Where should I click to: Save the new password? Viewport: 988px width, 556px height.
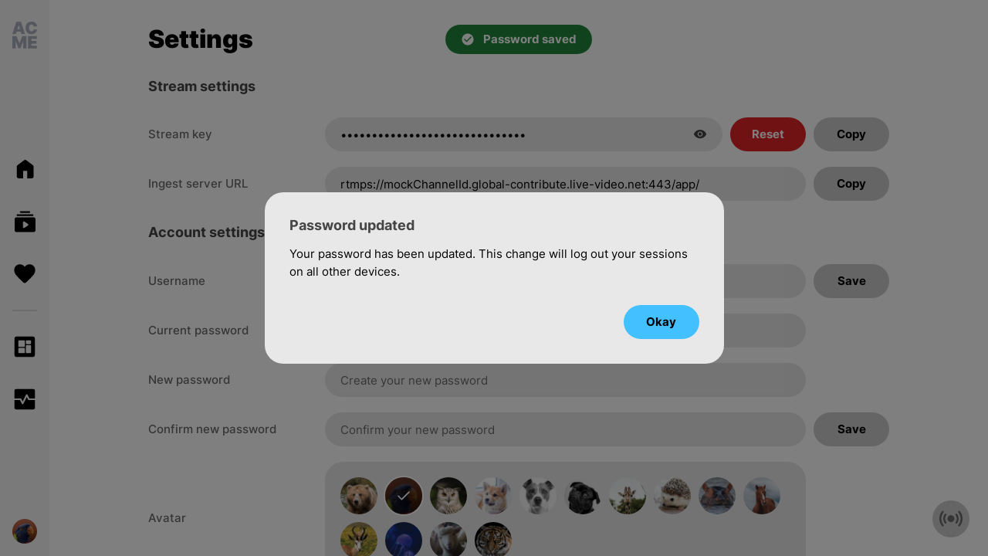pos(851,429)
